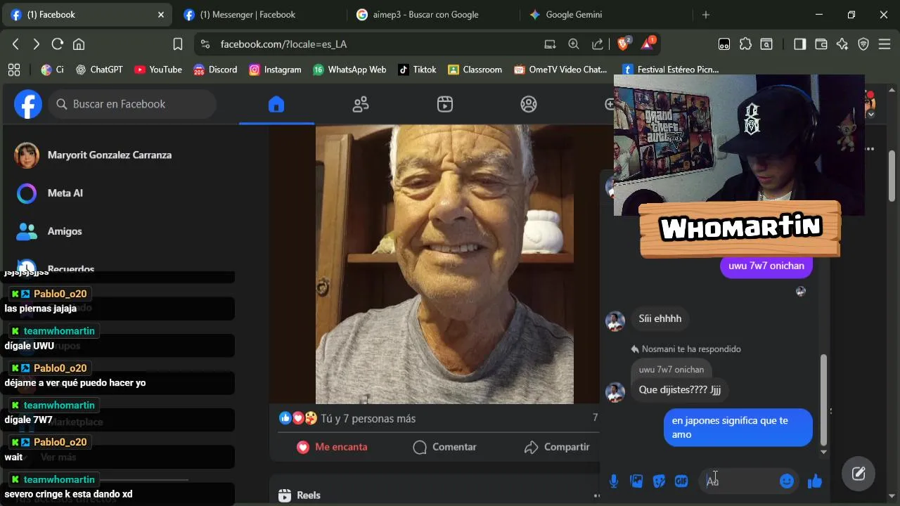Open the Brave VPN shield icon

(864, 44)
